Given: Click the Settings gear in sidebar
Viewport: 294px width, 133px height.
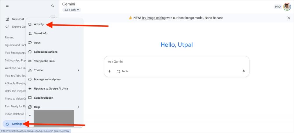Looking at the screenshot, I should pos(14,124).
